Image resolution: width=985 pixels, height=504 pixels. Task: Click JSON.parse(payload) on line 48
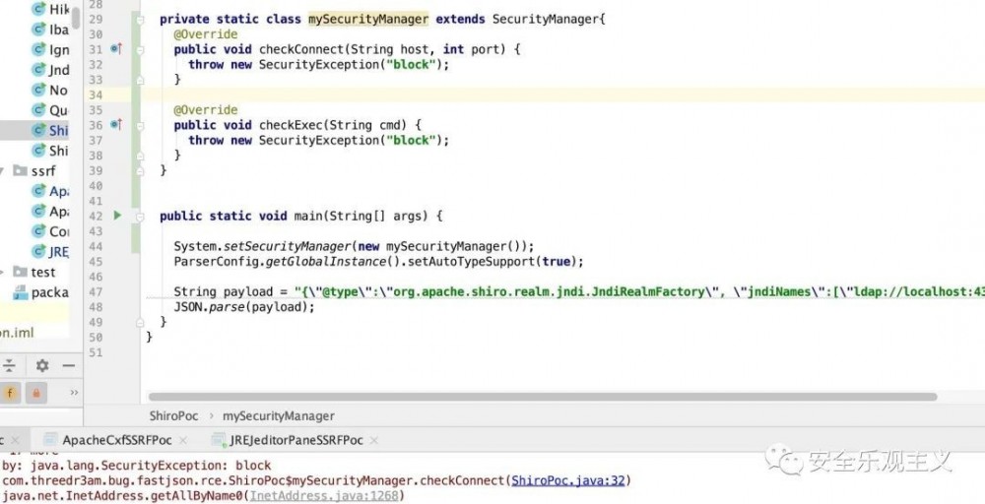(x=244, y=307)
